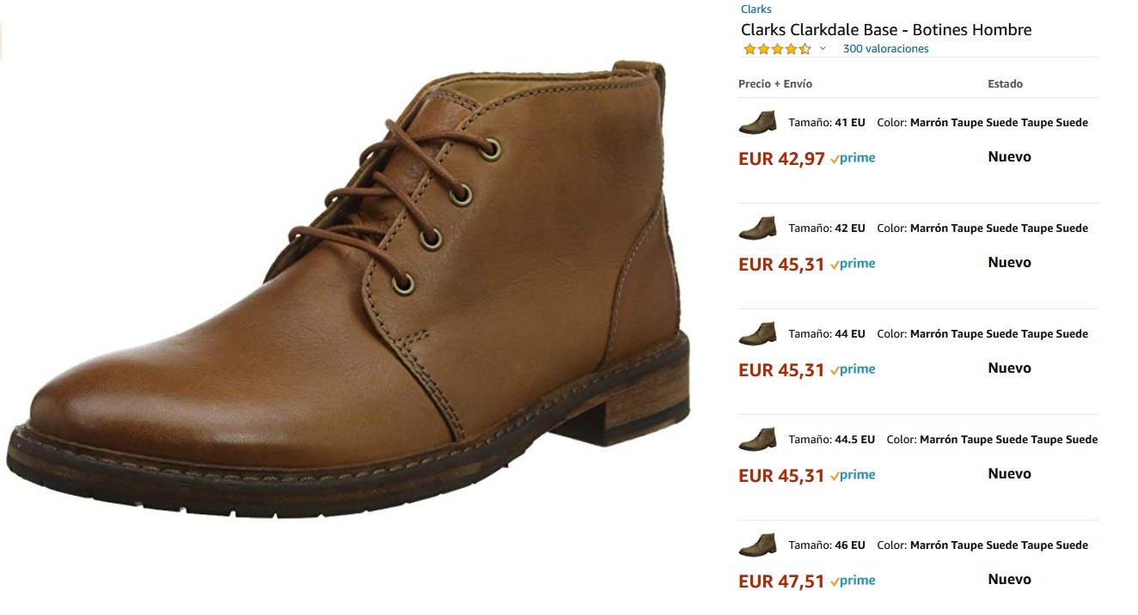Image resolution: width=1138 pixels, height=615 pixels.
Task: Click the size 44.5 EU boot thumbnail
Action: click(x=757, y=439)
